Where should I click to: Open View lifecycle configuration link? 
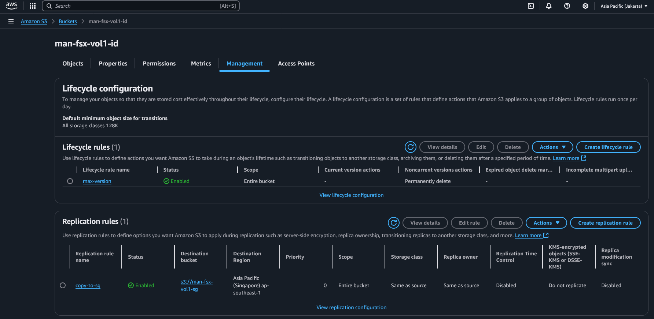coord(352,195)
